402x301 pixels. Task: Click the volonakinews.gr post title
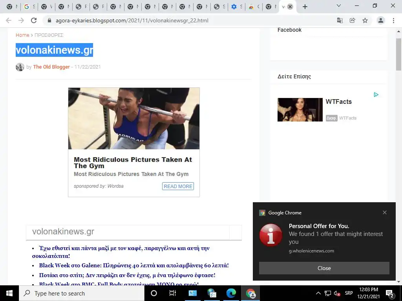(54, 50)
